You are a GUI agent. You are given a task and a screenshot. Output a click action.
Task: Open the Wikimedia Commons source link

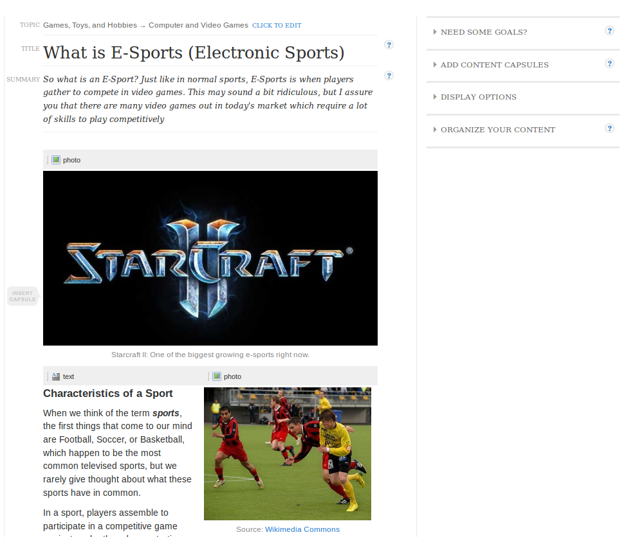point(302,529)
